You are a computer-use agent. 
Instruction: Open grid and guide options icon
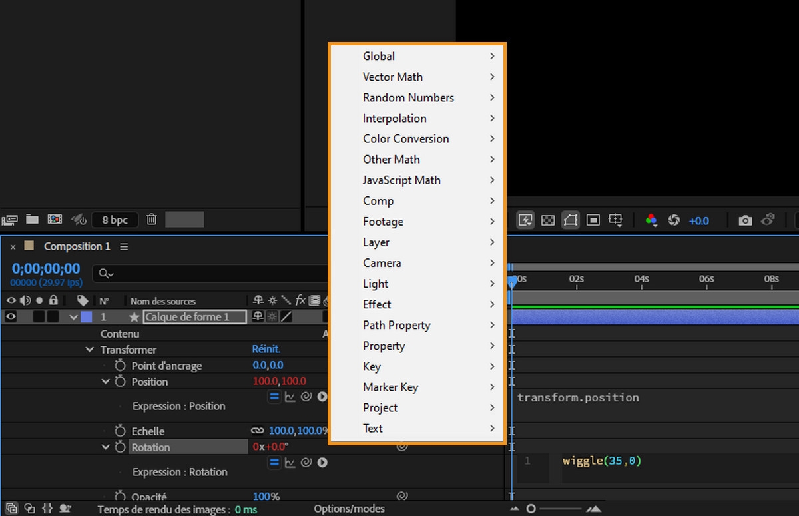(615, 220)
